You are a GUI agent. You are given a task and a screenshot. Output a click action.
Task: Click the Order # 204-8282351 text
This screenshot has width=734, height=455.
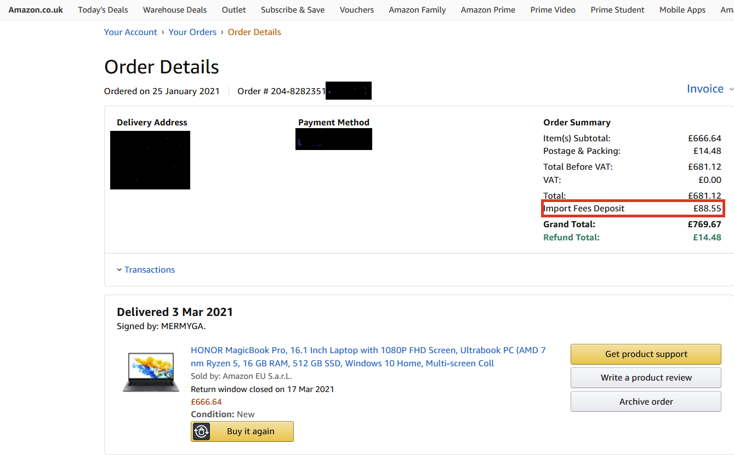tap(282, 91)
